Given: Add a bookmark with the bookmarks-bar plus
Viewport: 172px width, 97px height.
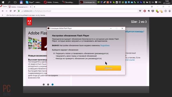Looking at the screenshot, I should (x=2, y=15).
